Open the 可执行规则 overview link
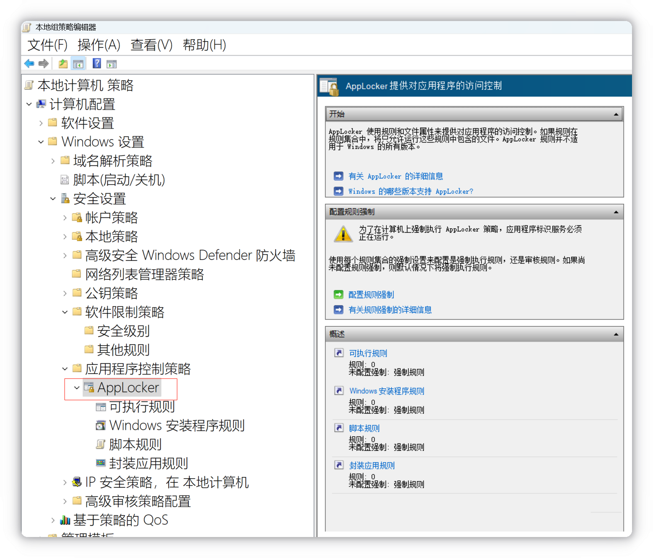Screen dimensions: 653x558 [368, 353]
